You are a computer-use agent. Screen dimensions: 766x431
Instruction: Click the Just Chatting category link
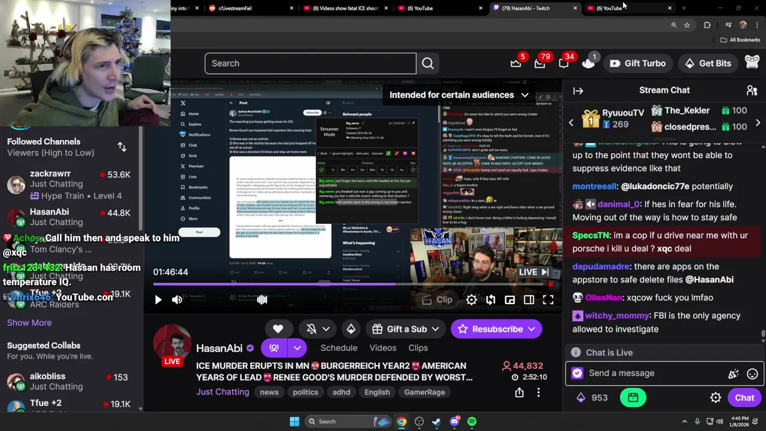pos(223,392)
